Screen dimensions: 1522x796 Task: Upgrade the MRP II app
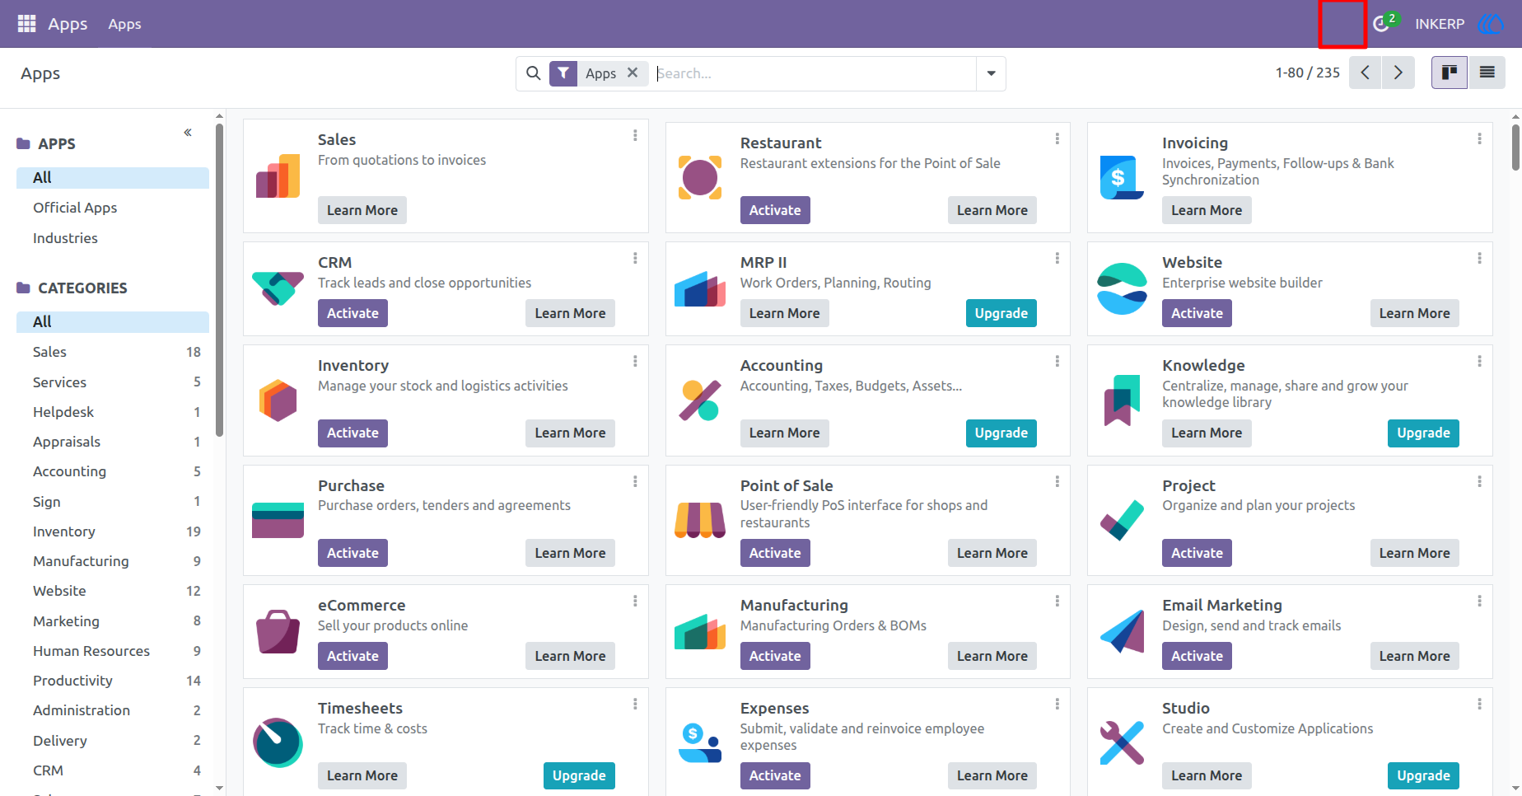tap(1001, 313)
